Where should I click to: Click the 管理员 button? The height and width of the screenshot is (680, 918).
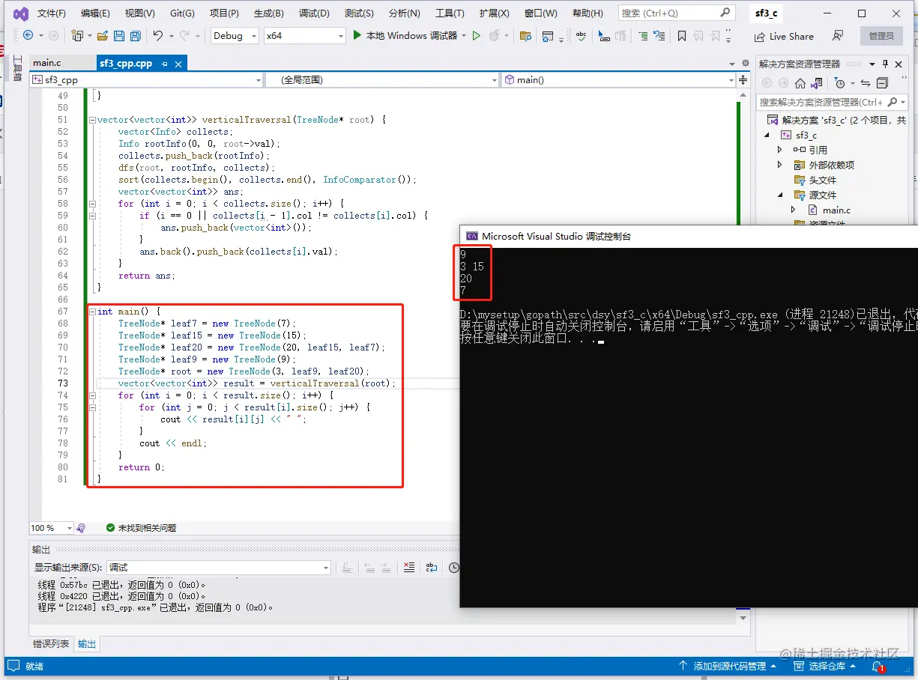tap(881, 36)
